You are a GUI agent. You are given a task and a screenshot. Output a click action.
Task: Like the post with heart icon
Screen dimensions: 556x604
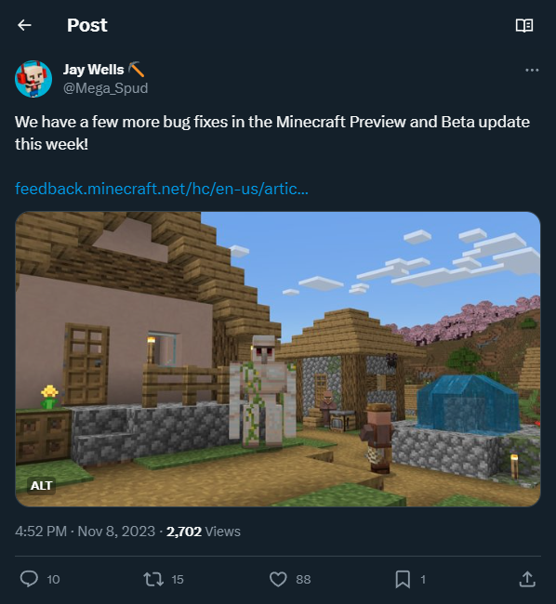(278, 579)
